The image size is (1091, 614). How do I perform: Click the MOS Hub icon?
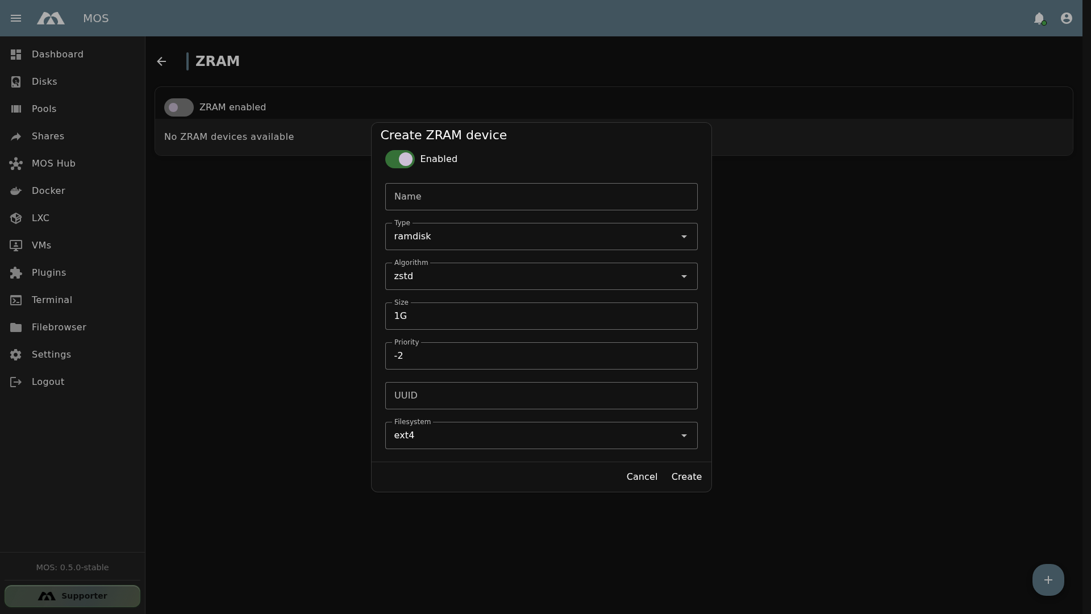point(16,164)
